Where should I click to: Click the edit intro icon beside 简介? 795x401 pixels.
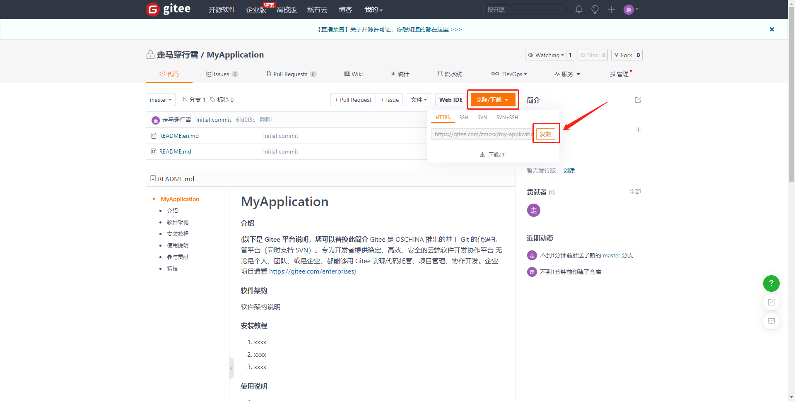click(638, 100)
